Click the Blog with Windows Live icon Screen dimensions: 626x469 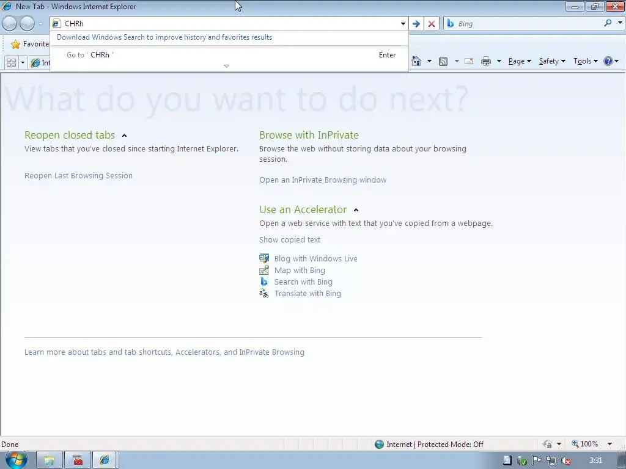[264, 258]
